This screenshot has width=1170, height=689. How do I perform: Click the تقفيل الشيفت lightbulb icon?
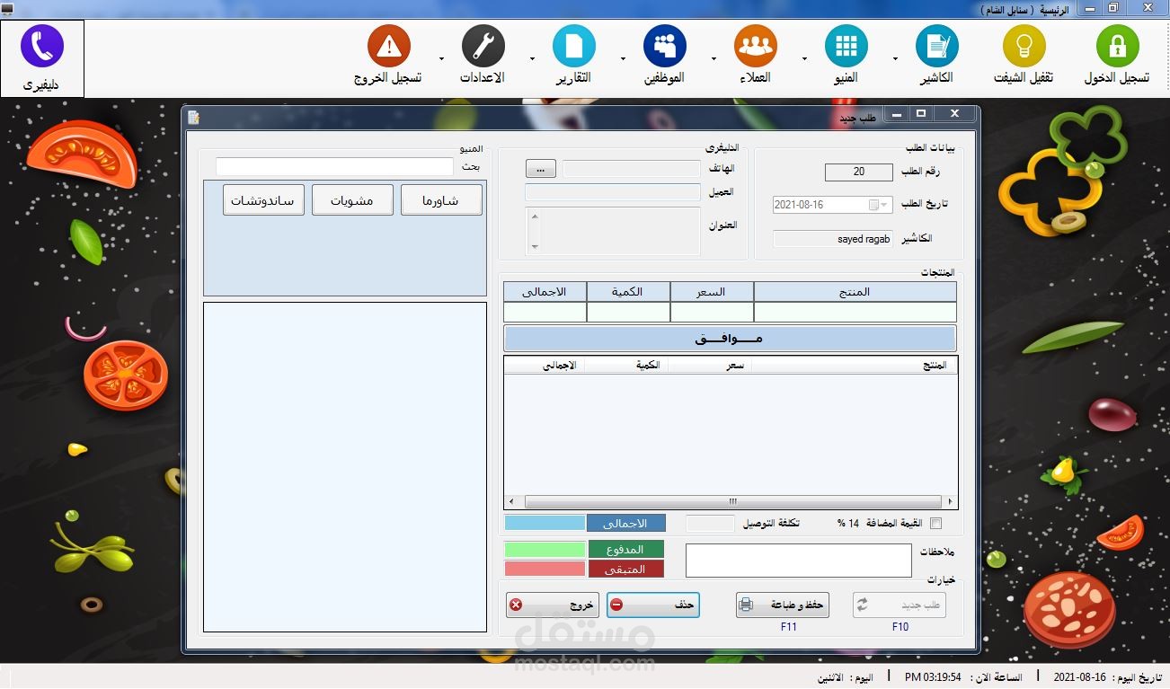[1024, 46]
